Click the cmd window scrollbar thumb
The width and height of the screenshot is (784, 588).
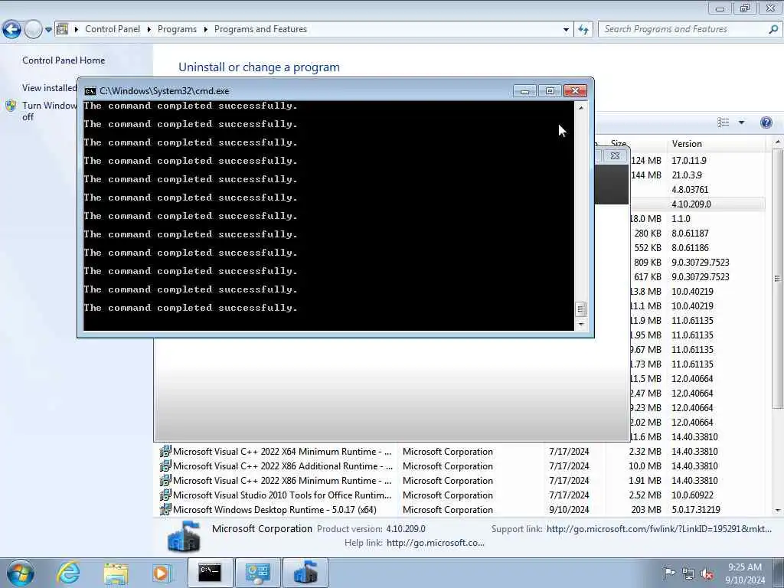point(581,309)
